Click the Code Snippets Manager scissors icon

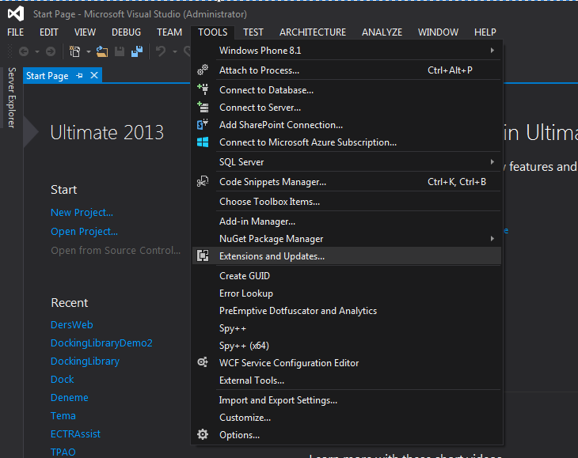[x=203, y=181]
